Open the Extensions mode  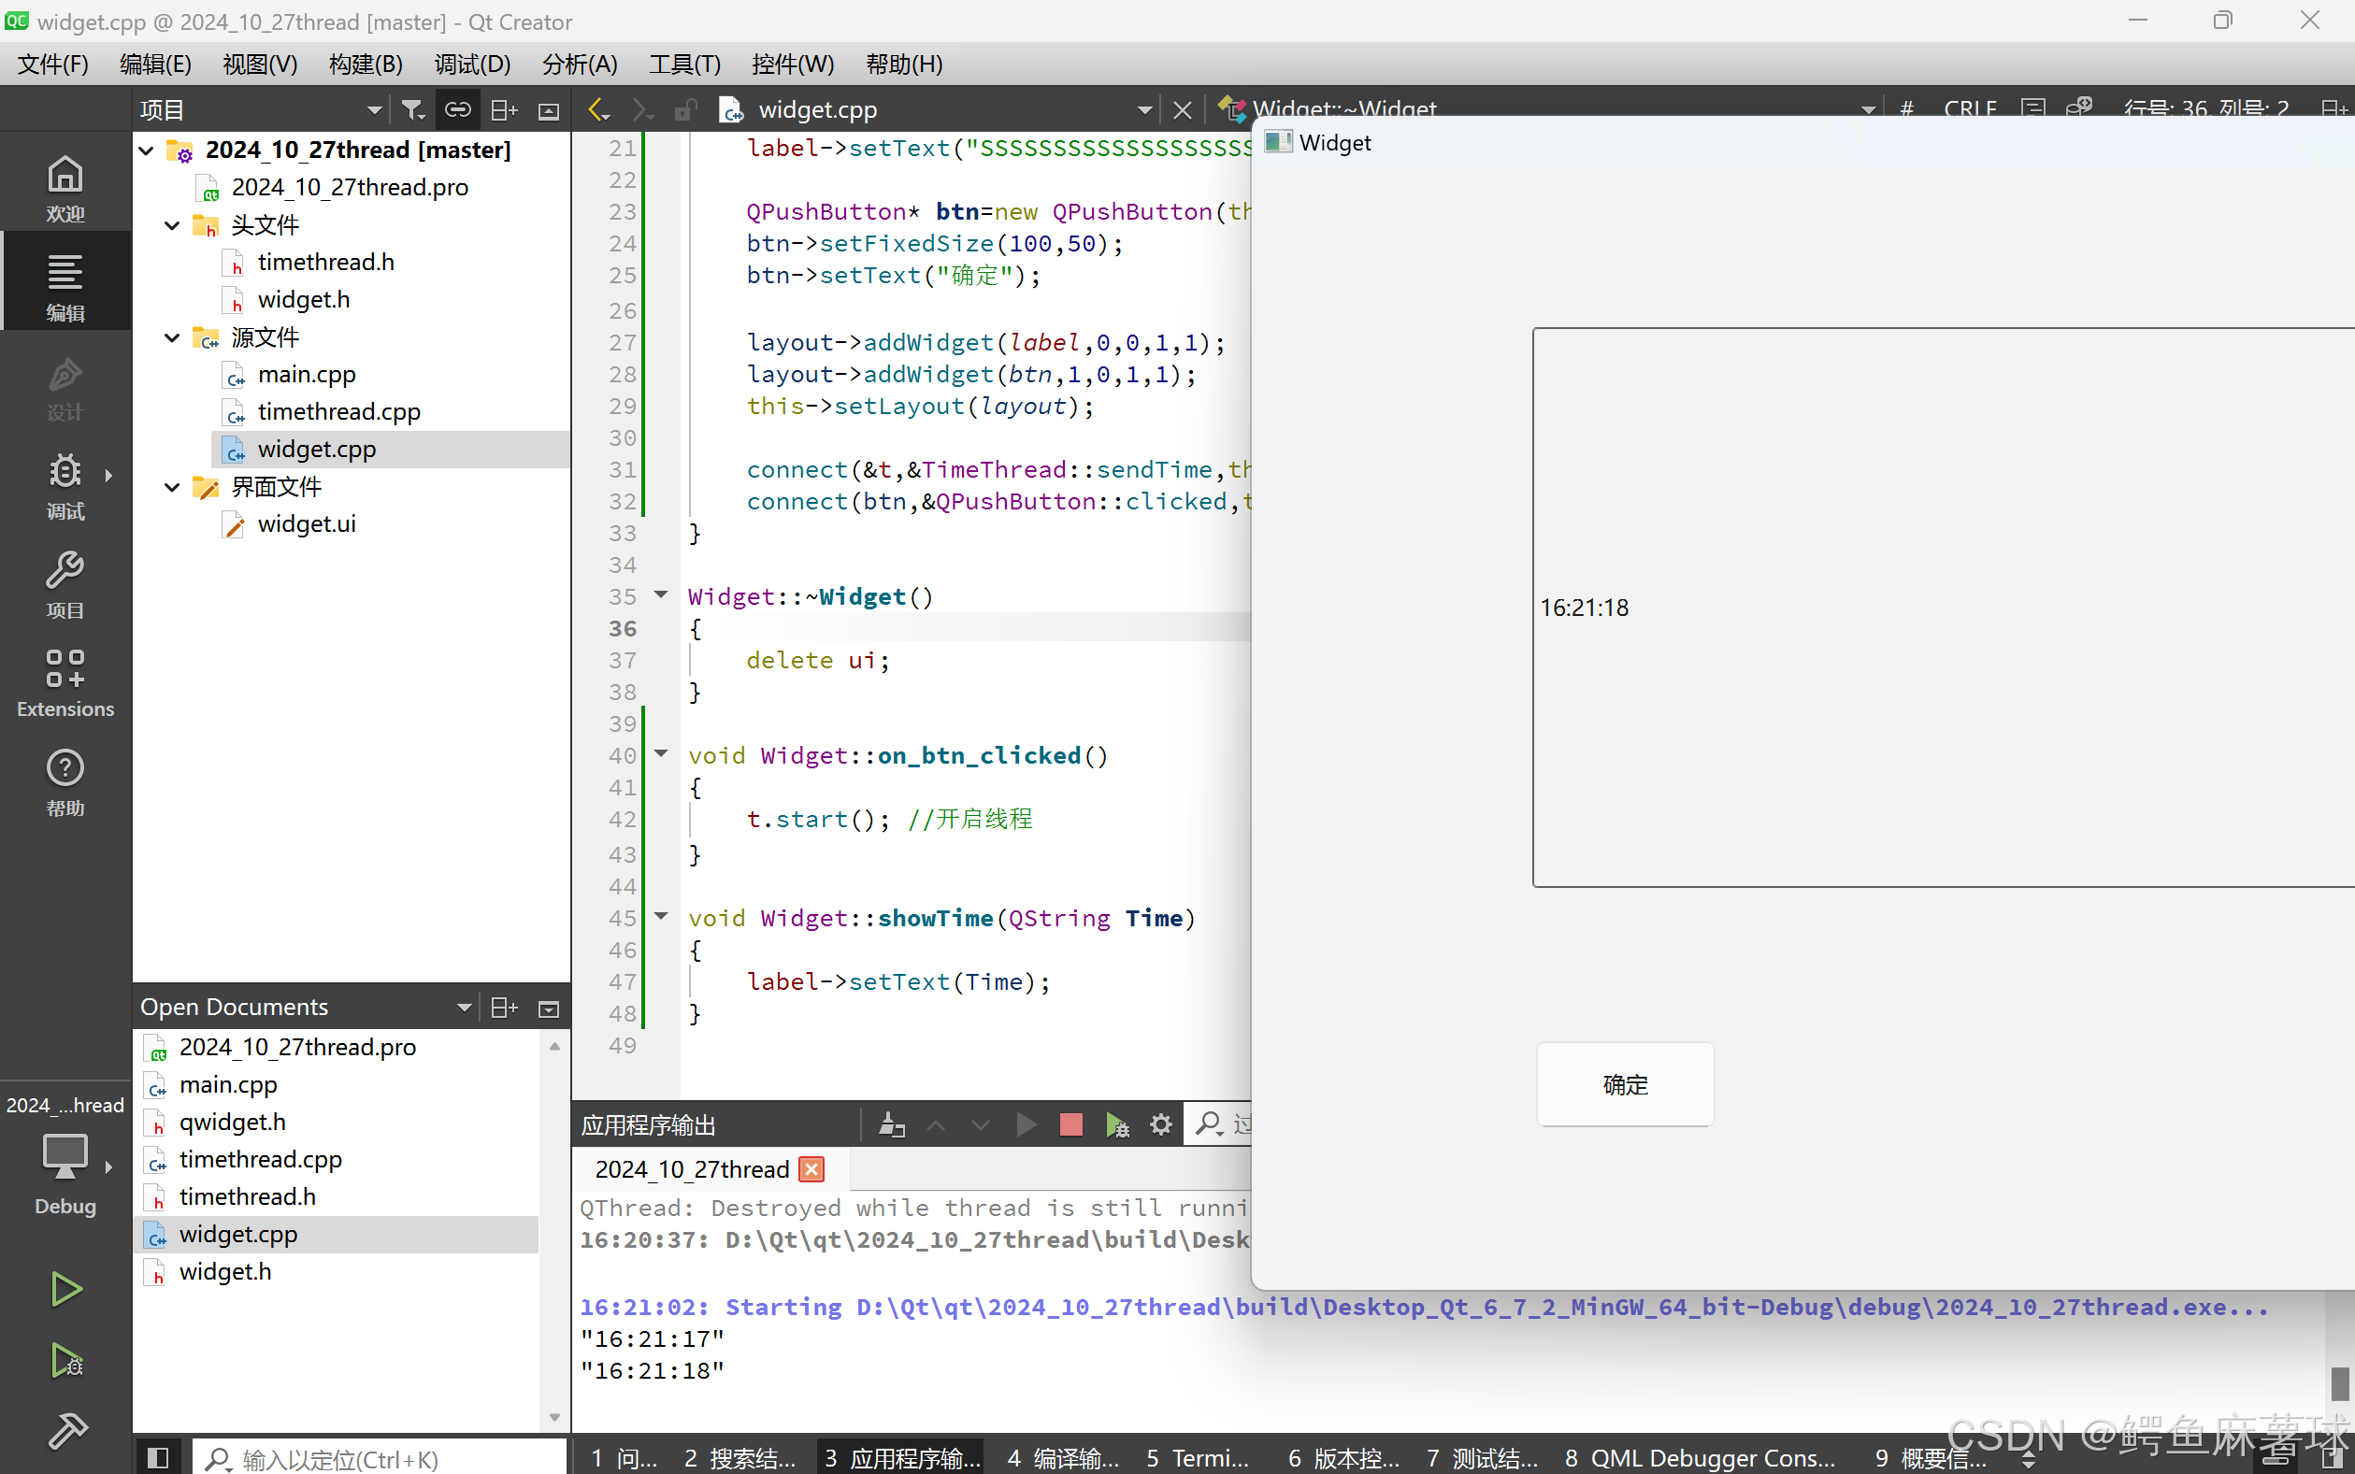(65, 682)
